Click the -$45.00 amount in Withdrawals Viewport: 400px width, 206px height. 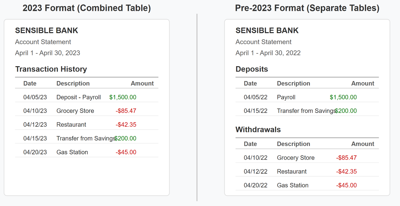[x=346, y=185]
